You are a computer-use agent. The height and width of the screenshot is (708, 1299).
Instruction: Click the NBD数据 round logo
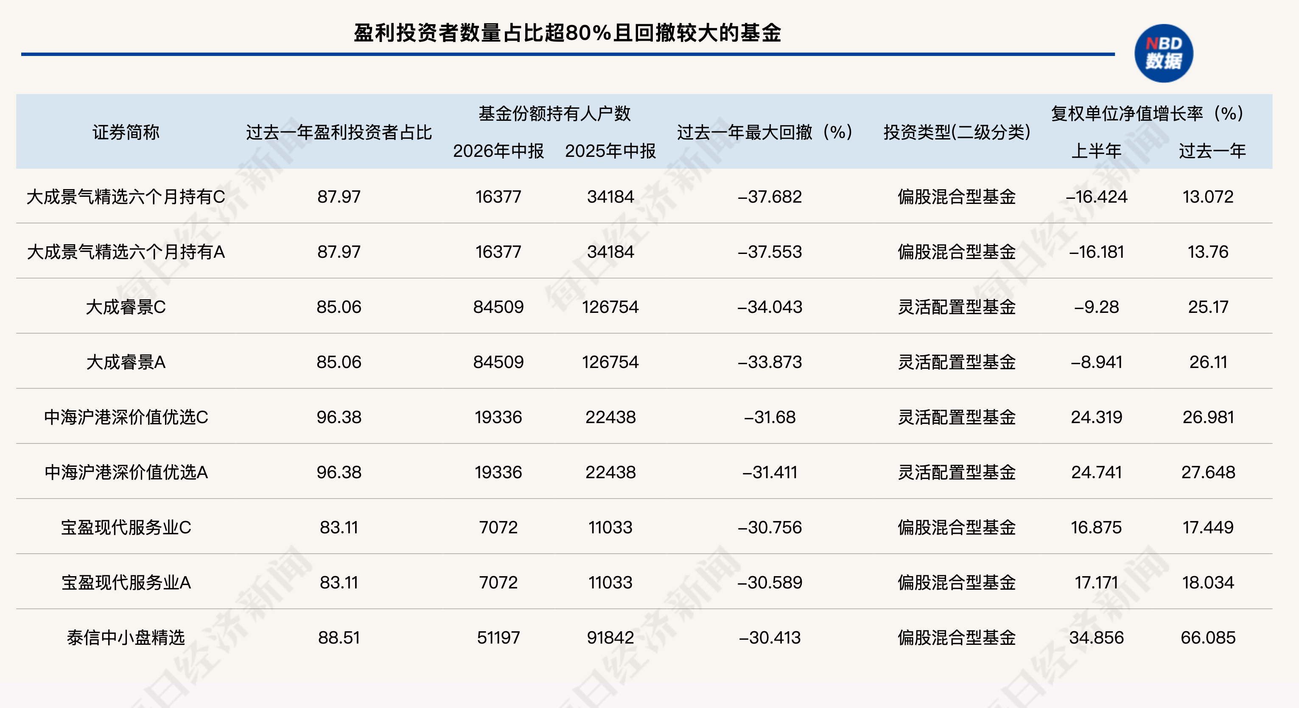(1163, 53)
